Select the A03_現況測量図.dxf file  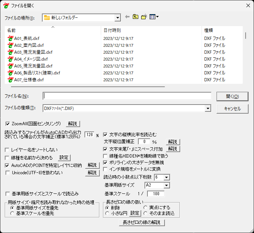point(33,52)
